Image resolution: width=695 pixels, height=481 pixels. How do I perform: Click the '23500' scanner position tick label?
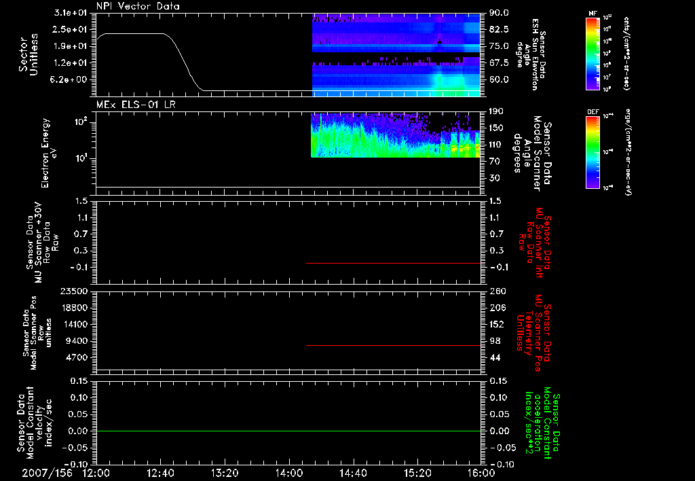(74, 291)
